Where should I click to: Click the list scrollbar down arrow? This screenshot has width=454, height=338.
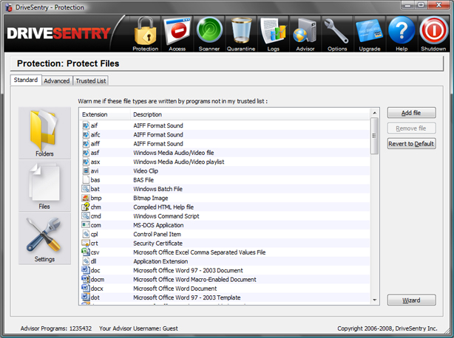(x=375, y=300)
